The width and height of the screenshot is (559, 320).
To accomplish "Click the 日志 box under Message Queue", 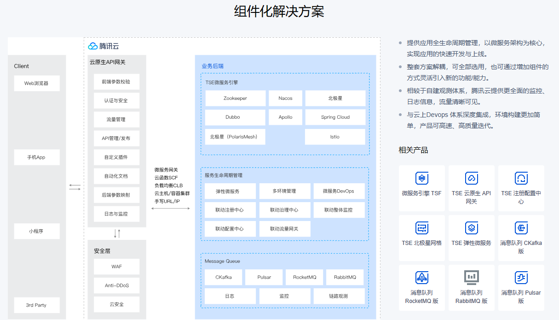I will (x=230, y=296).
